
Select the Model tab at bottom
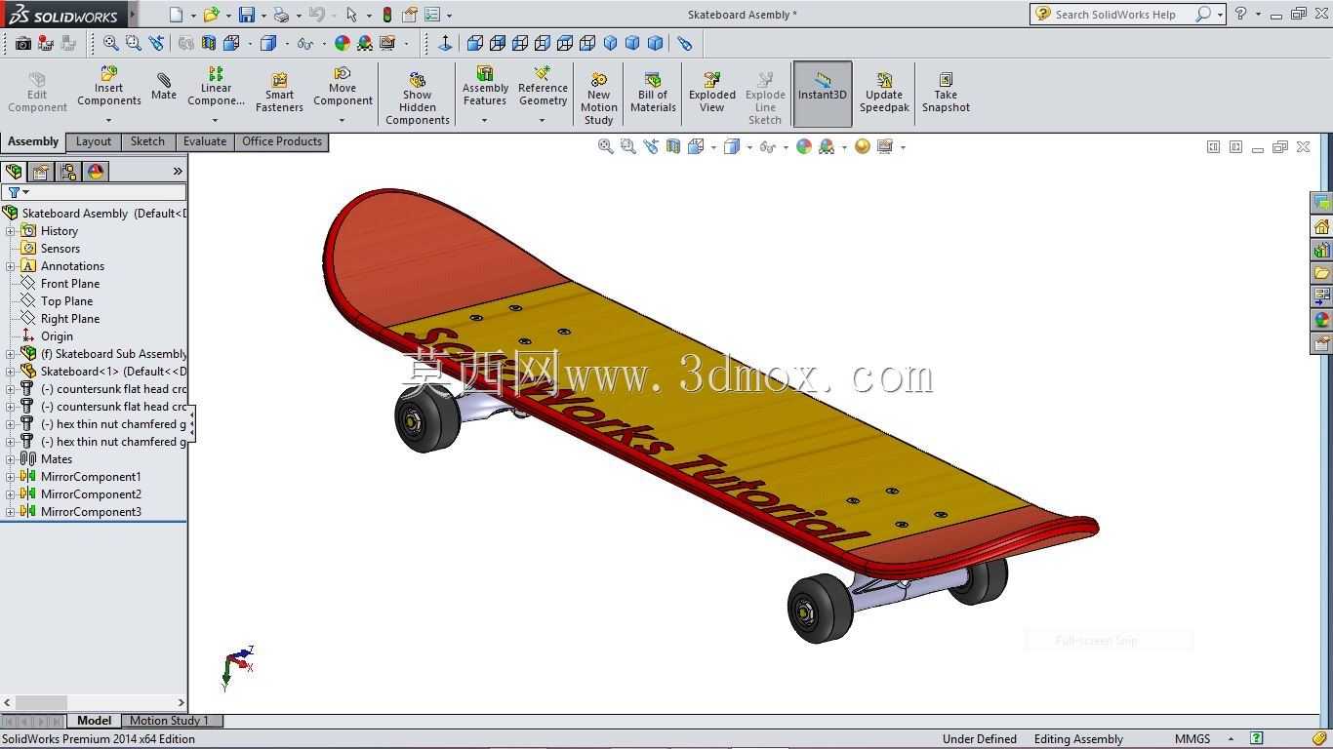tap(95, 721)
